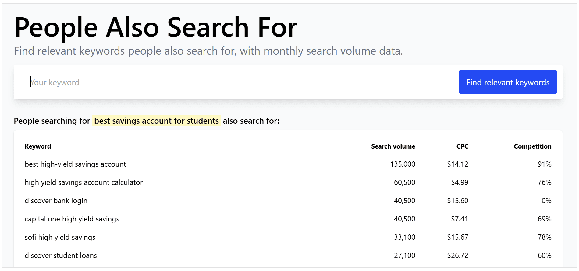Click the Competition column header
Image resolution: width=579 pixels, height=271 pixels.
[x=532, y=146]
